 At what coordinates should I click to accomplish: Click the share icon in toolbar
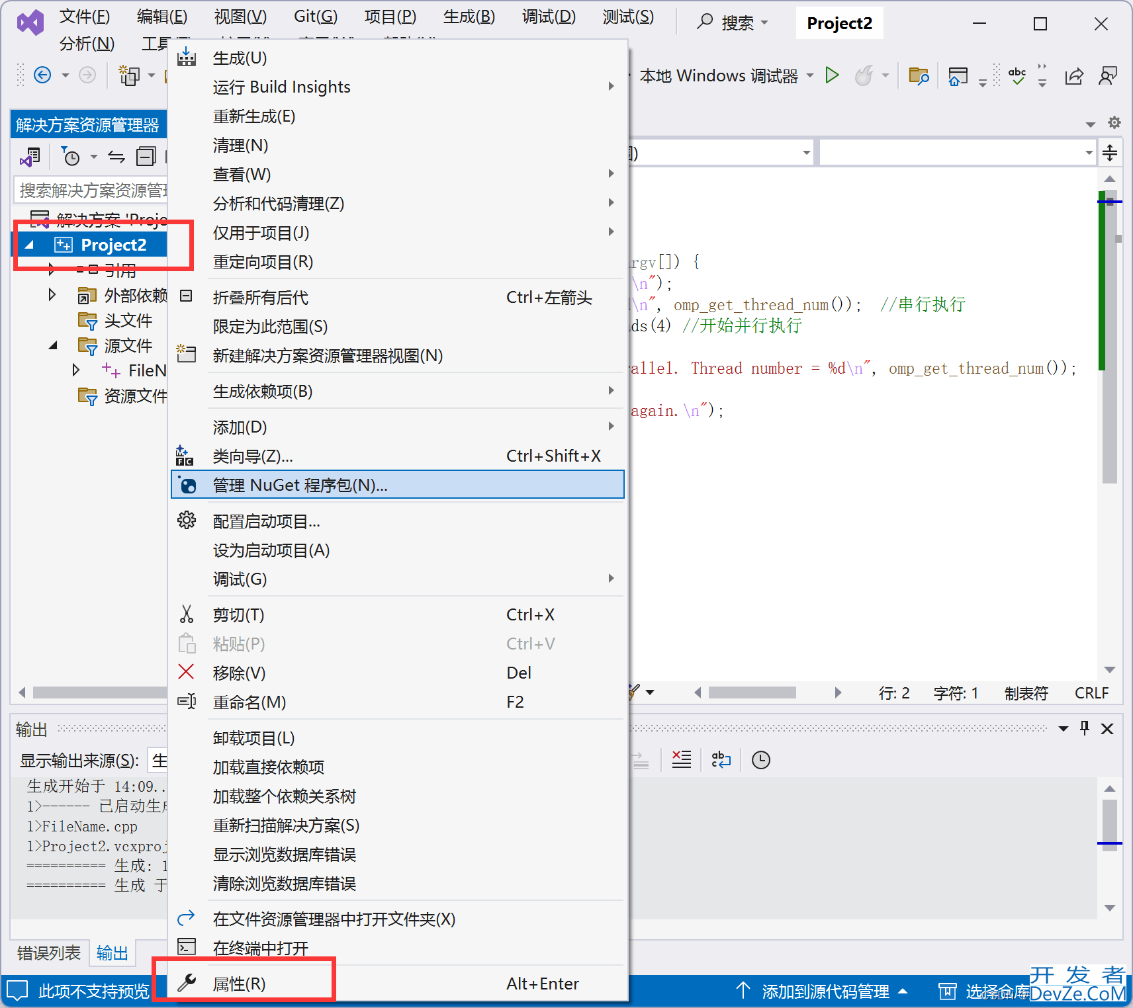click(1074, 76)
